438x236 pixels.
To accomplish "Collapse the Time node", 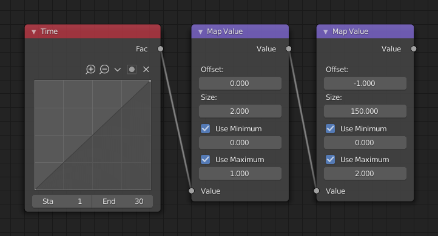I will coord(34,31).
